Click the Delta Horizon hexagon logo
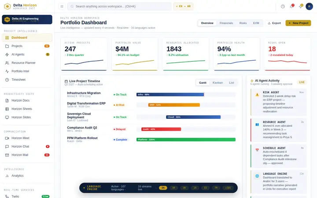Image resolution: width=317 pixels, height=198 pixels. (7, 7)
